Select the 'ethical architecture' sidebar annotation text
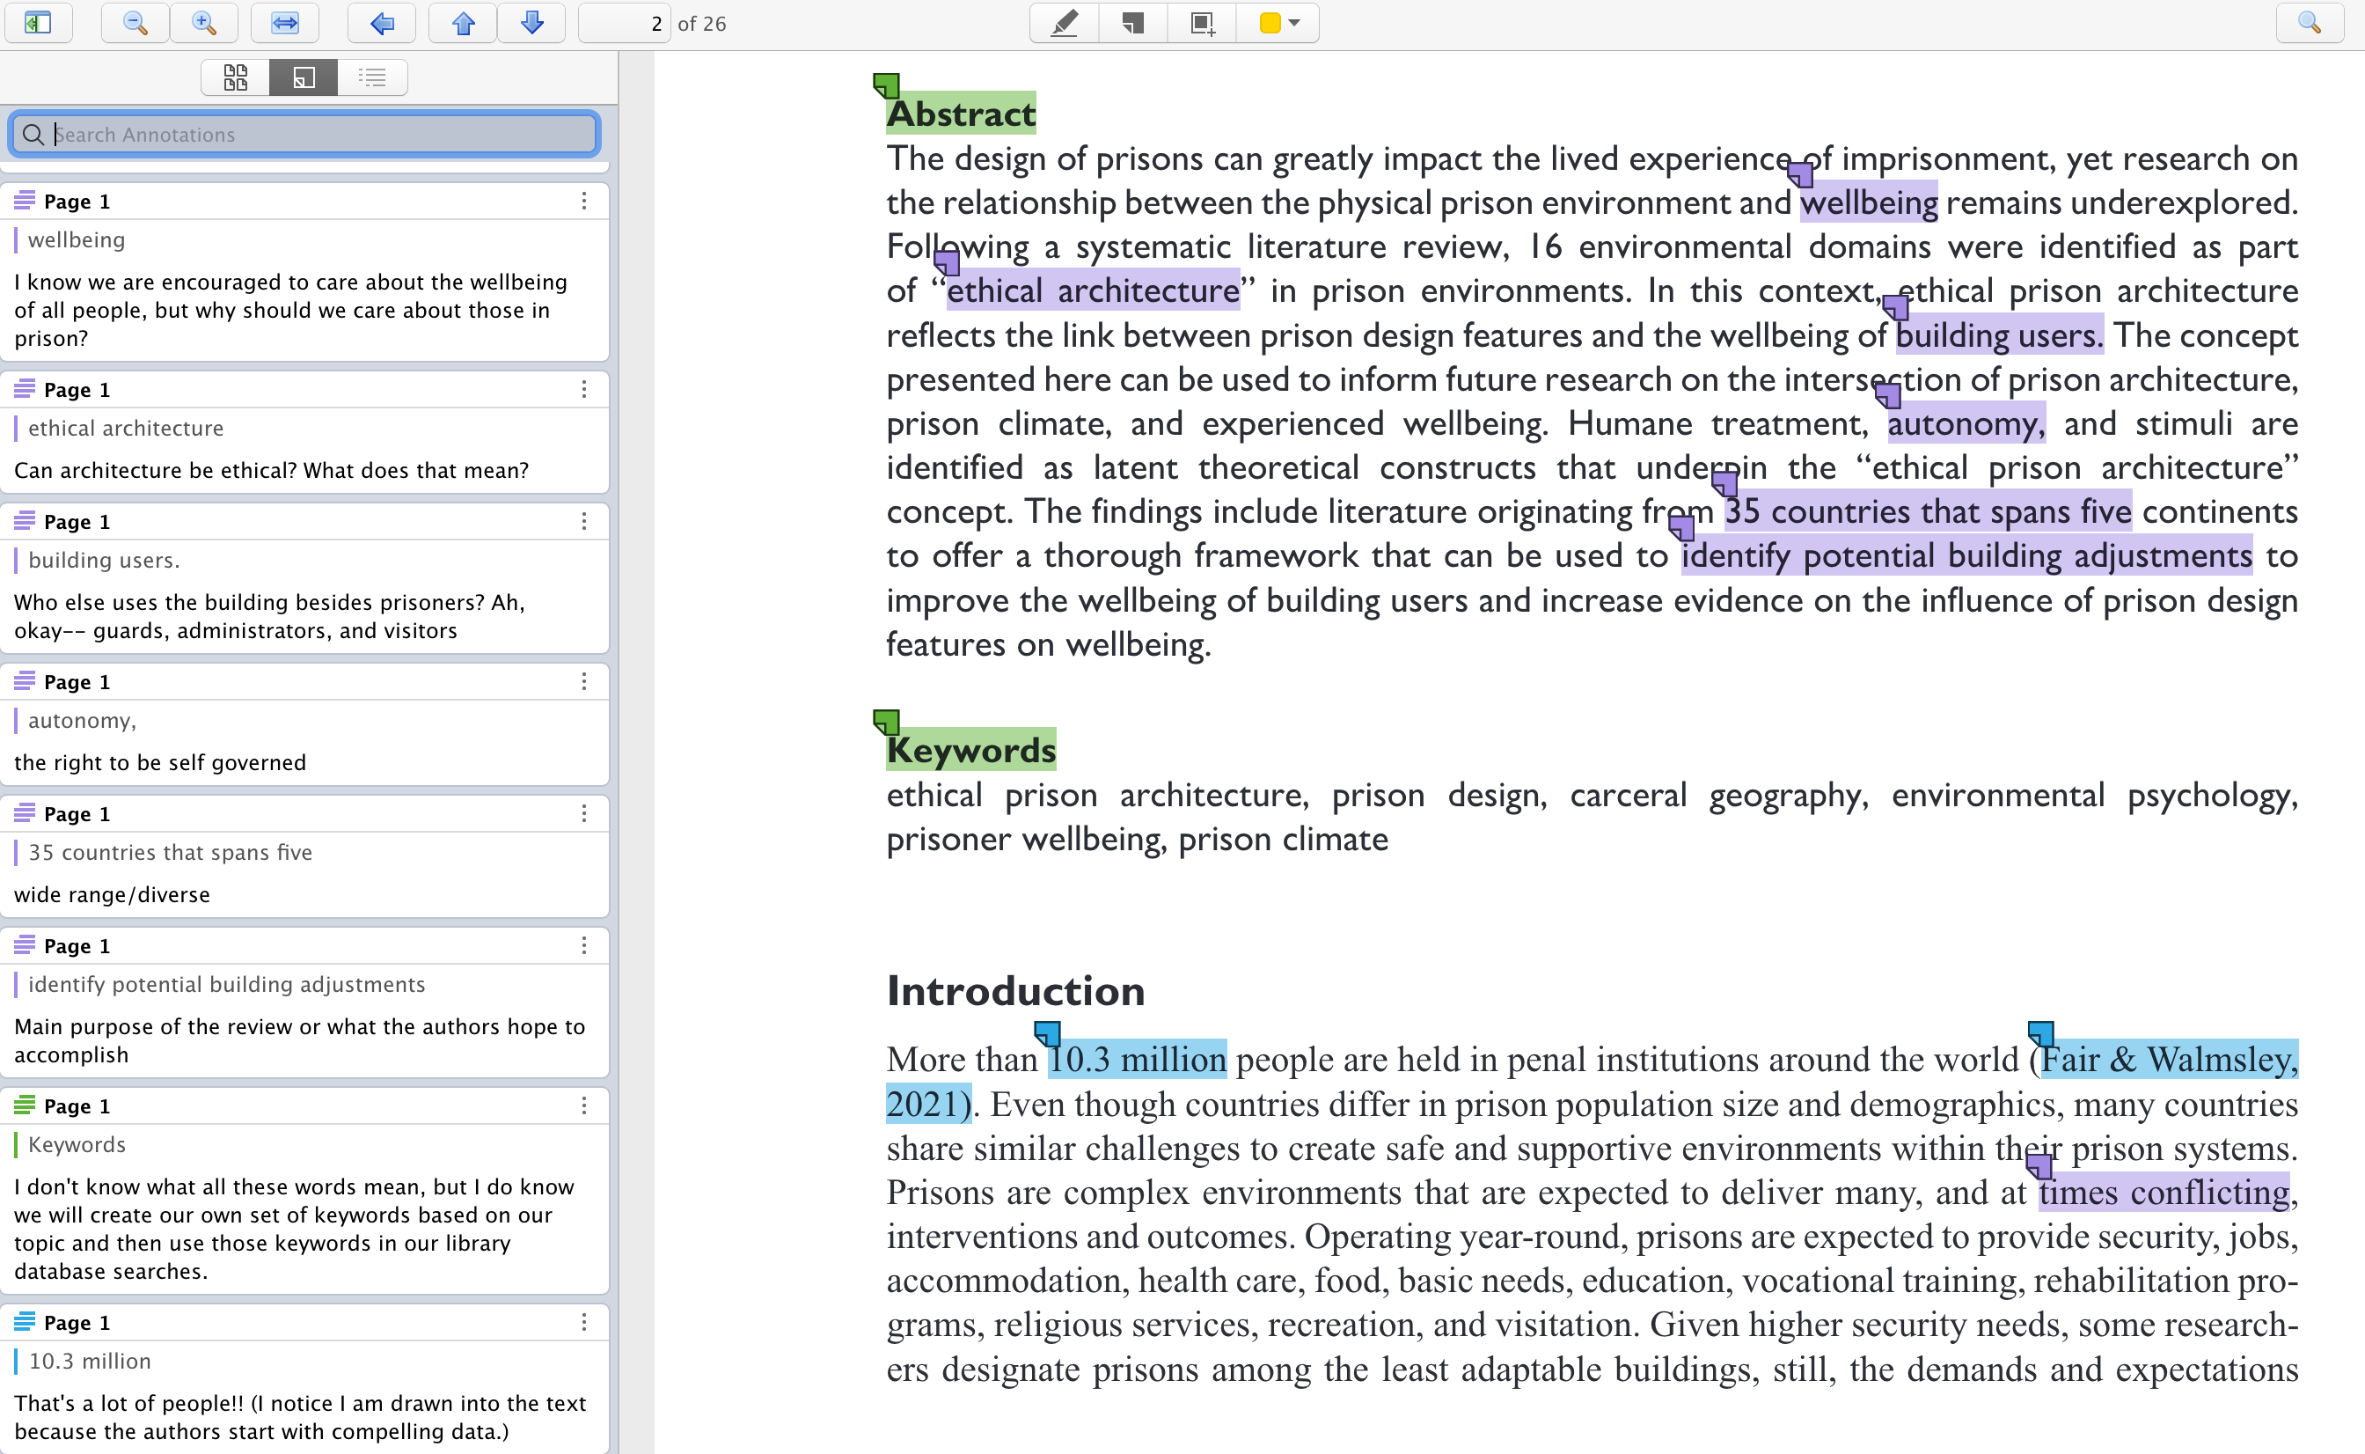 click(x=126, y=428)
